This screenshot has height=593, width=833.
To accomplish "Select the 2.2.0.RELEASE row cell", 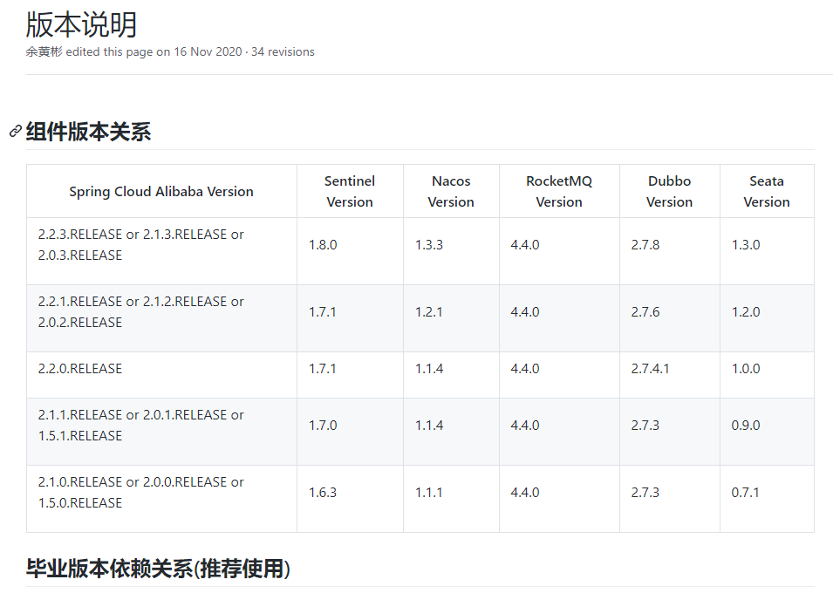I will pyautogui.click(x=80, y=369).
